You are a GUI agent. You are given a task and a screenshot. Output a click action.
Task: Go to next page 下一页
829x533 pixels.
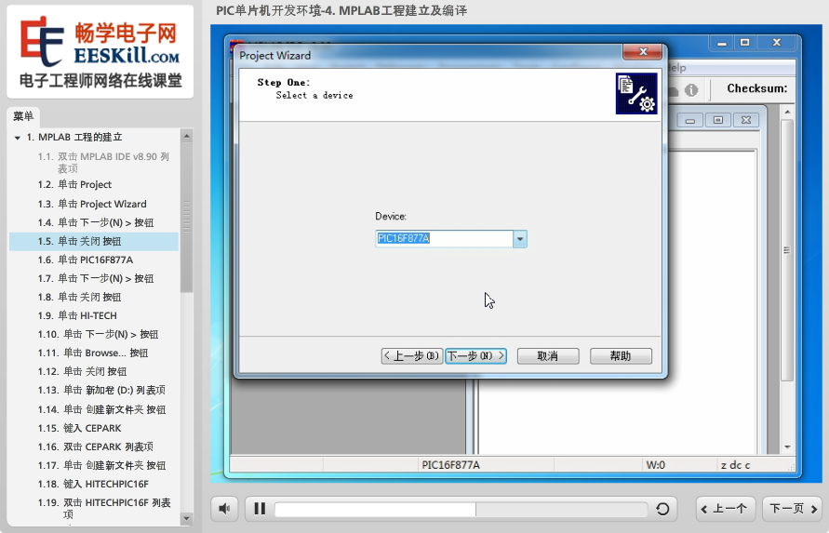pos(793,509)
